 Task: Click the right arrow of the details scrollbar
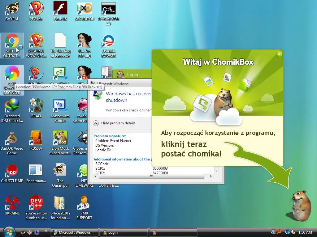[x=211, y=176]
